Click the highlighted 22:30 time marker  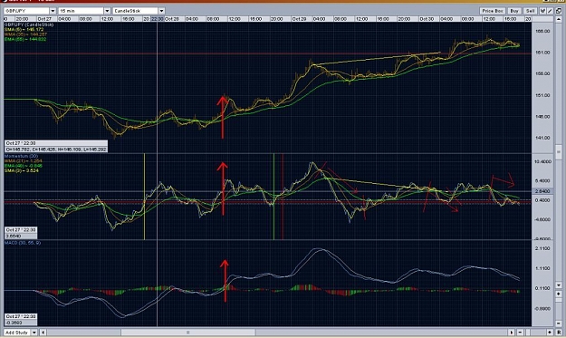(157, 19)
